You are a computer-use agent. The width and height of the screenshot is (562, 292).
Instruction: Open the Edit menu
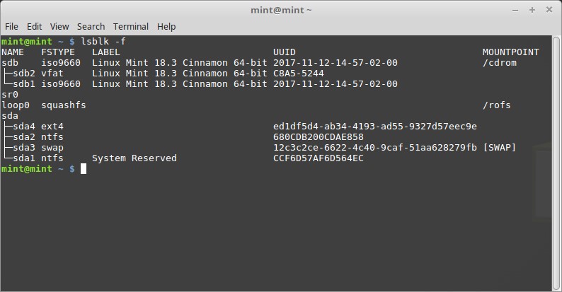point(34,26)
